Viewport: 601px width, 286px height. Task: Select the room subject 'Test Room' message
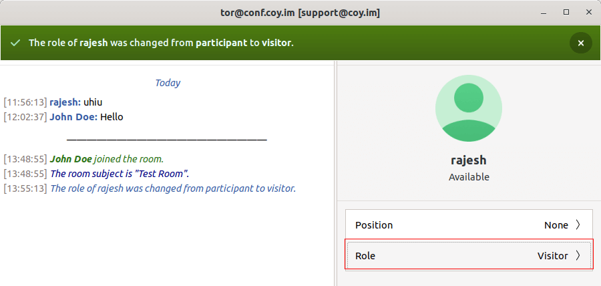(x=120, y=174)
